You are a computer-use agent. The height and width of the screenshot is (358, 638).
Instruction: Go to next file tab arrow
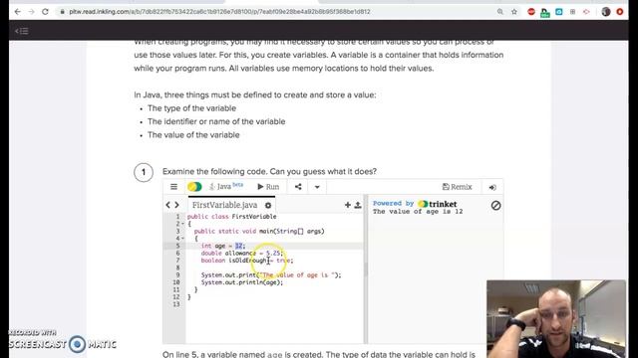pos(177,205)
